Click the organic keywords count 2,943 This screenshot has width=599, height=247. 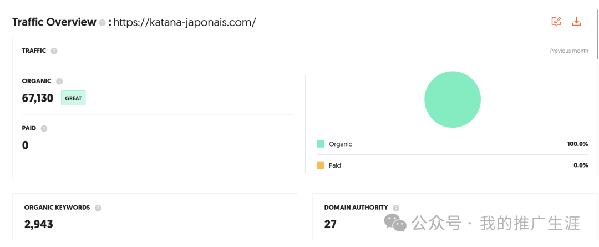[39, 224]
